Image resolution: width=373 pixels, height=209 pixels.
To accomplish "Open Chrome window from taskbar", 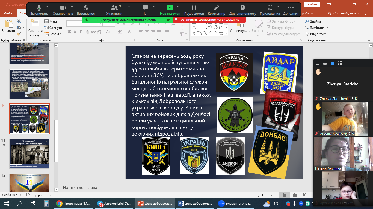I will (x=73, y=204).
